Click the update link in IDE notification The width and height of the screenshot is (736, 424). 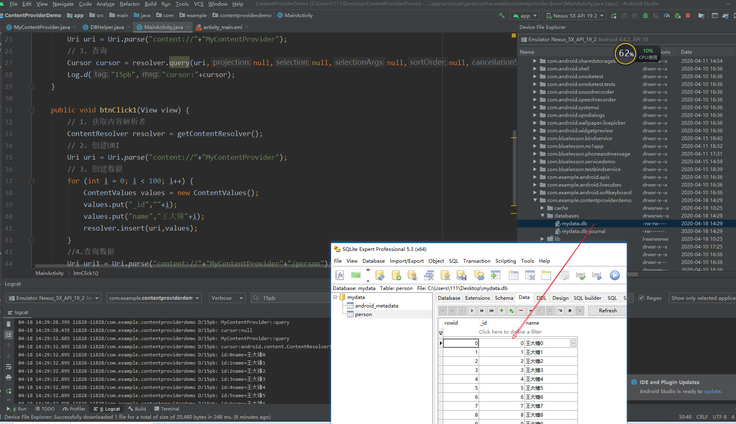pos(712,391)
